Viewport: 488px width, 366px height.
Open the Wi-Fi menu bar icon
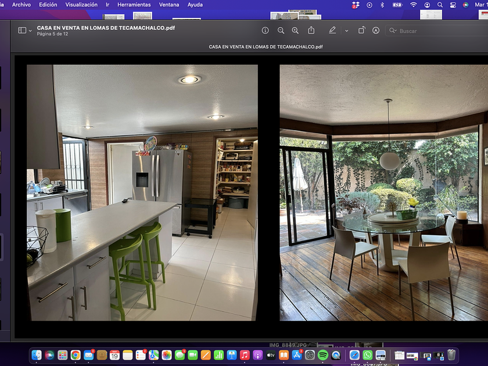point(413,5)
